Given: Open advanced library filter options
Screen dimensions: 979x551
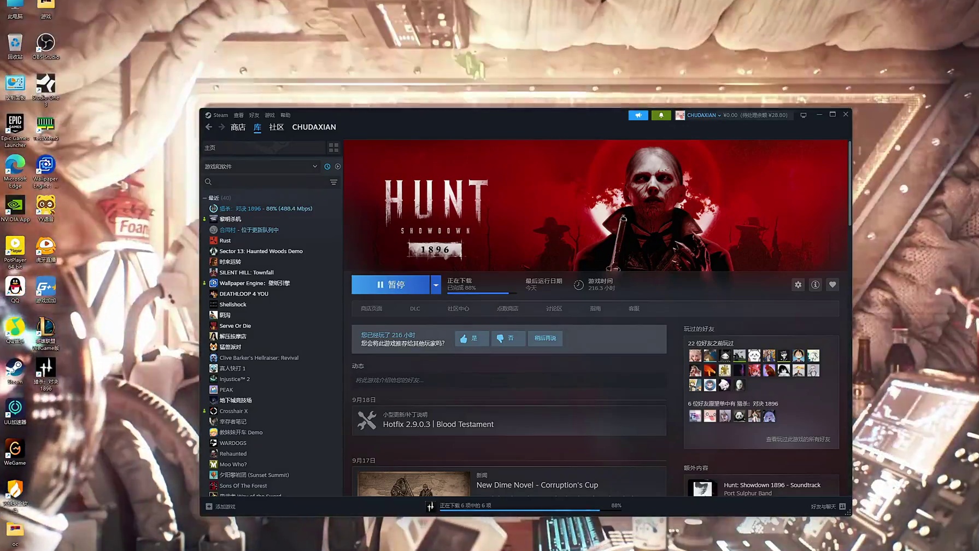Looking at the screenshot, I should tap(333, 182).
